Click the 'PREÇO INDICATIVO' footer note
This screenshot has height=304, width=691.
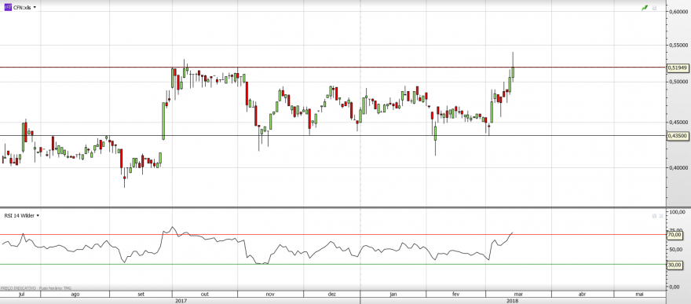point(18,288)
